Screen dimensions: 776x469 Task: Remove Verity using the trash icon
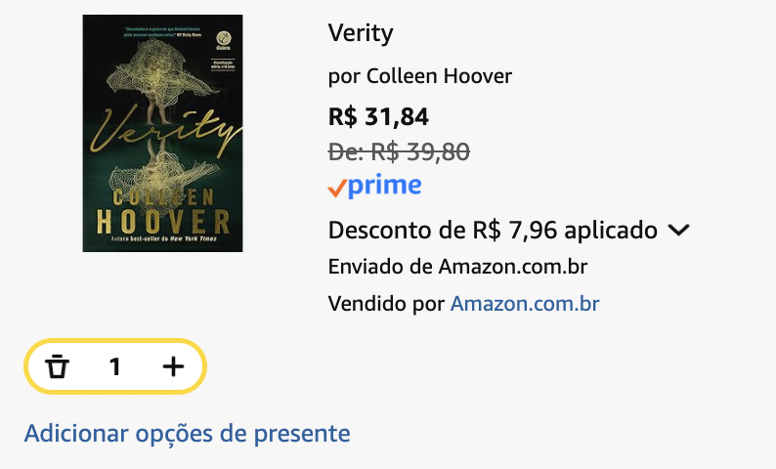pyautogui.click(x=57, y=366)
